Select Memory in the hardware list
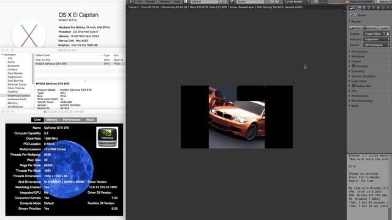 12,103
